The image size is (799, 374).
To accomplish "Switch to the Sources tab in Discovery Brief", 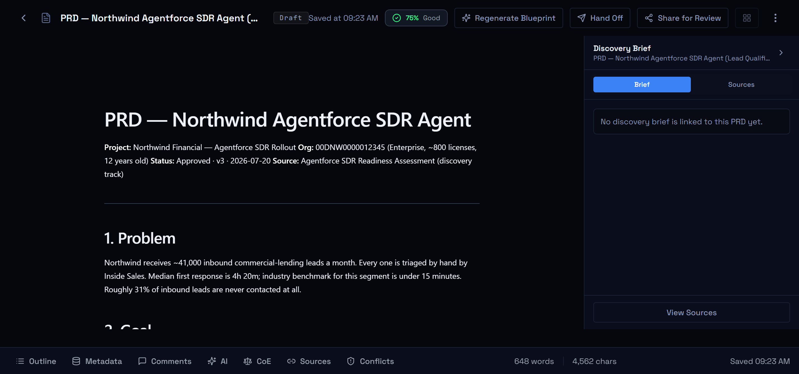I will click(741, 85).
